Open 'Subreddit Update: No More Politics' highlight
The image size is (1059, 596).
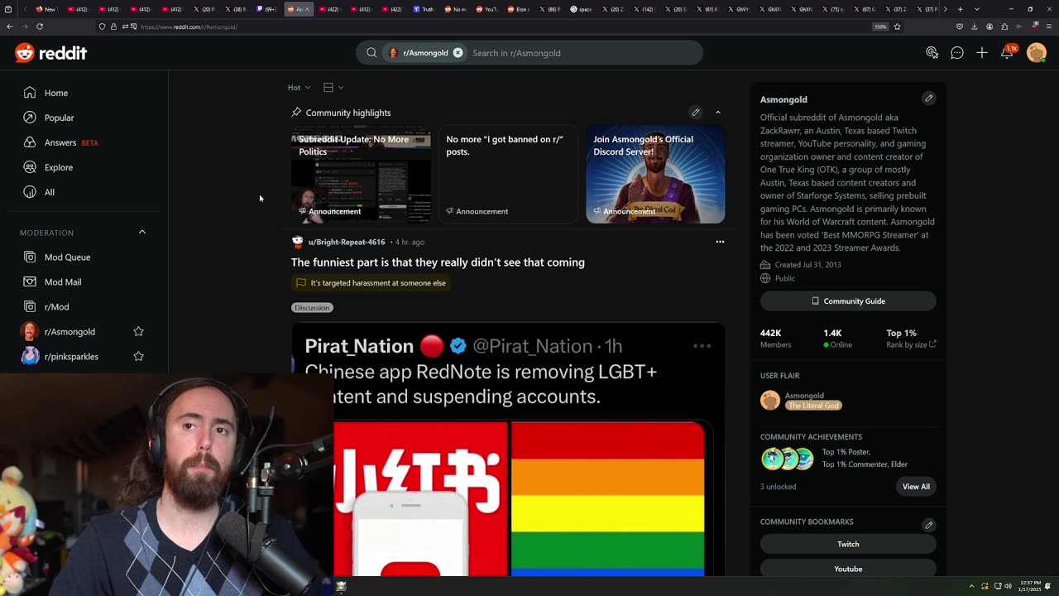(361, 175)
